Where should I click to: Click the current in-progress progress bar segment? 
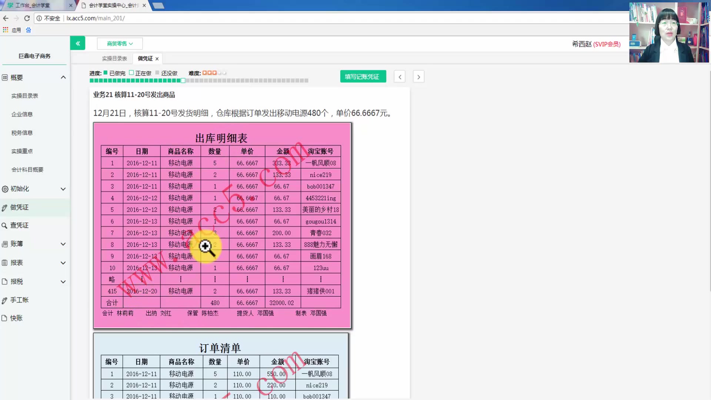pos(183,80)
